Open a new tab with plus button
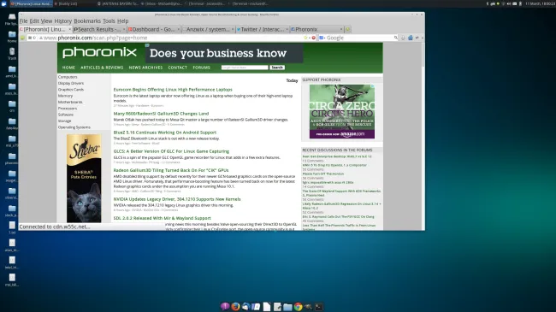 point(348,29)
